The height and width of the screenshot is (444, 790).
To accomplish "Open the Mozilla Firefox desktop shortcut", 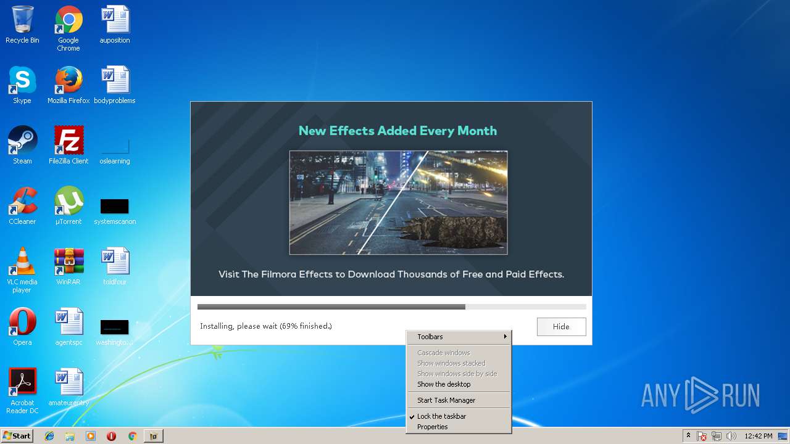I will (69, 86).
